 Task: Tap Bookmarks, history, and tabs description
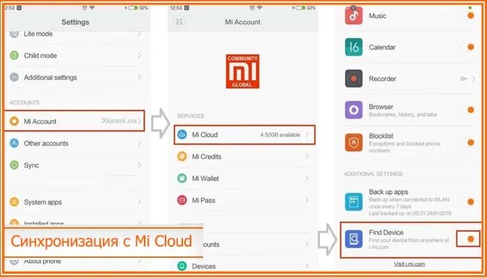coord(403,115)
